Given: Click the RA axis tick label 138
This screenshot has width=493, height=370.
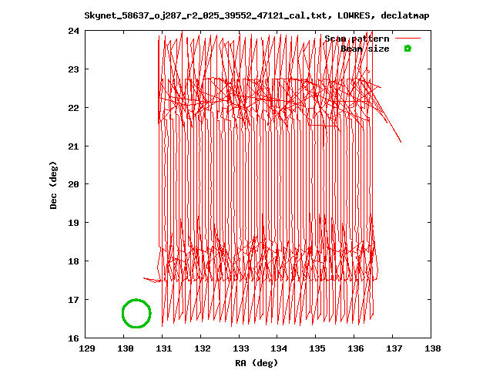Looking at the screenshot, I should [x=433, y=348].
